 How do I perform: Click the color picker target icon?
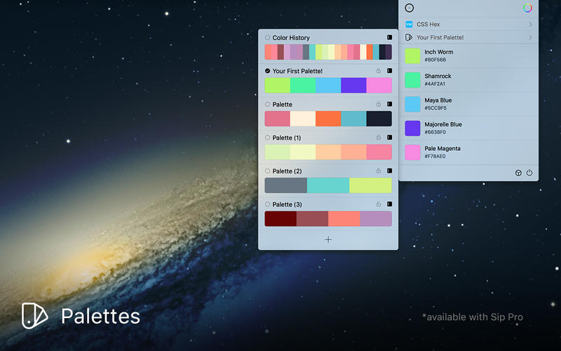coord(410,8)
